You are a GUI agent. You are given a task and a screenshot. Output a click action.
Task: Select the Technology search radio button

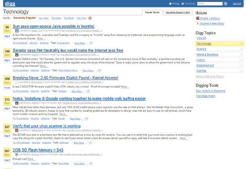(183, 4)
